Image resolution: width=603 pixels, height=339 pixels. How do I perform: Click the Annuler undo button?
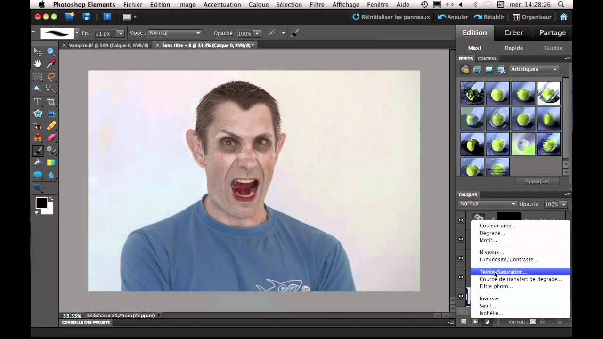click(453, 17)
